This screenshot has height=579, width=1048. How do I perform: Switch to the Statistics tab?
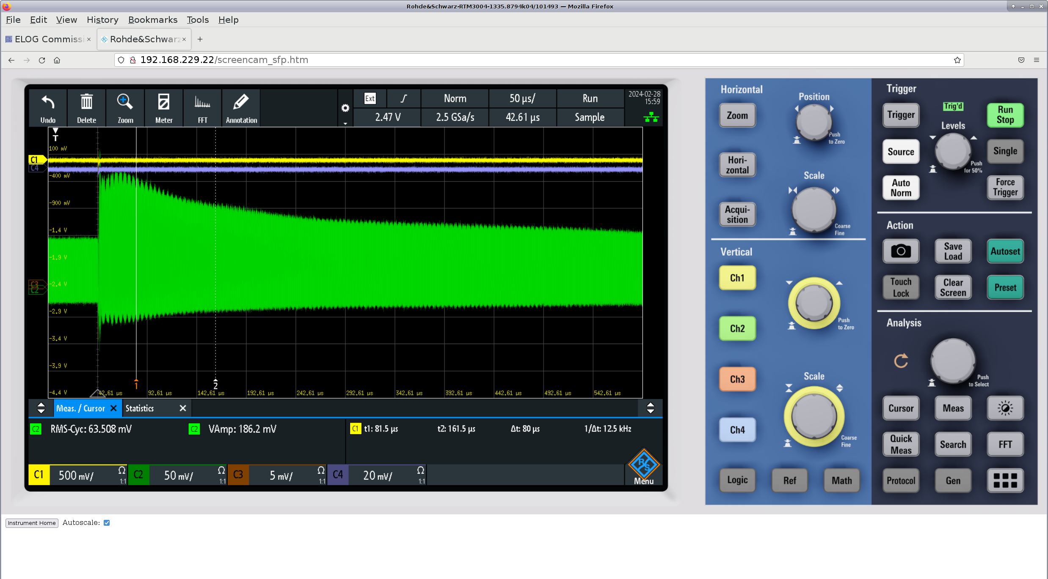pos(140,408)
